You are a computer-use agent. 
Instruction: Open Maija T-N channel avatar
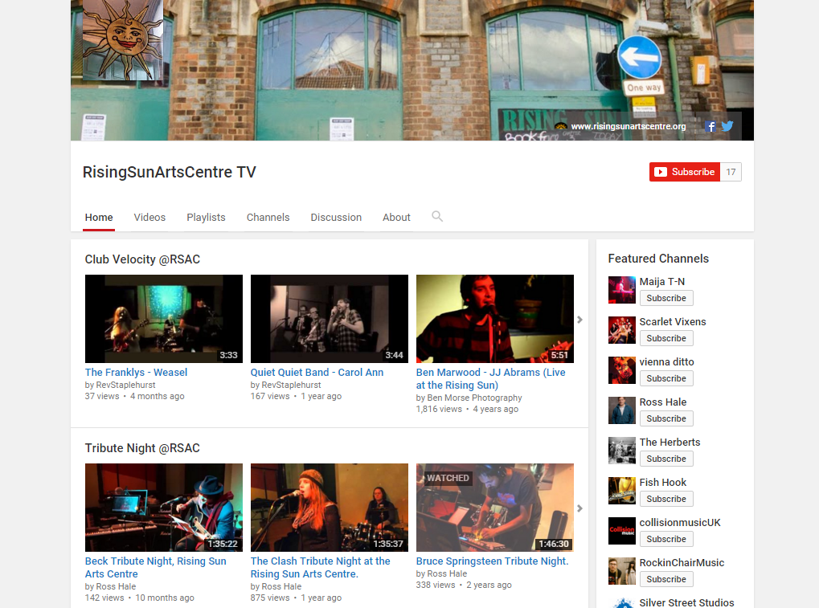tap(621, 290)
